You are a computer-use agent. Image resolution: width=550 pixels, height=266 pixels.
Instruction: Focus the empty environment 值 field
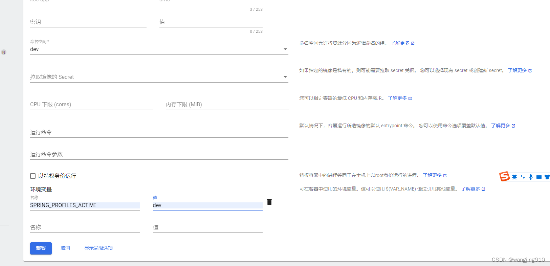click(208, 227)
